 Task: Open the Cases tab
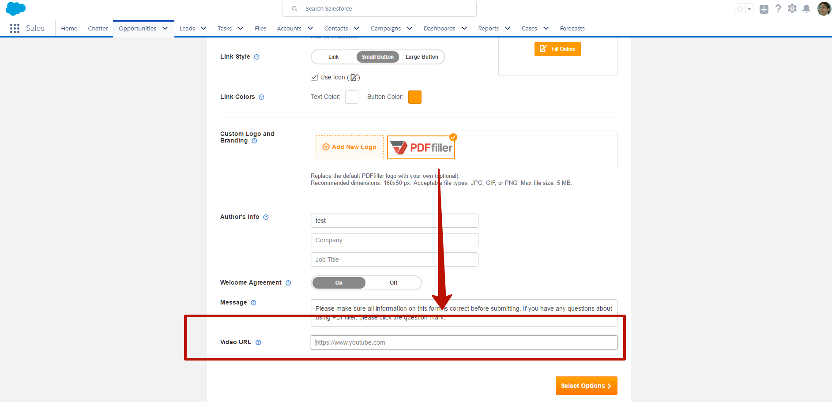[529, 28]
